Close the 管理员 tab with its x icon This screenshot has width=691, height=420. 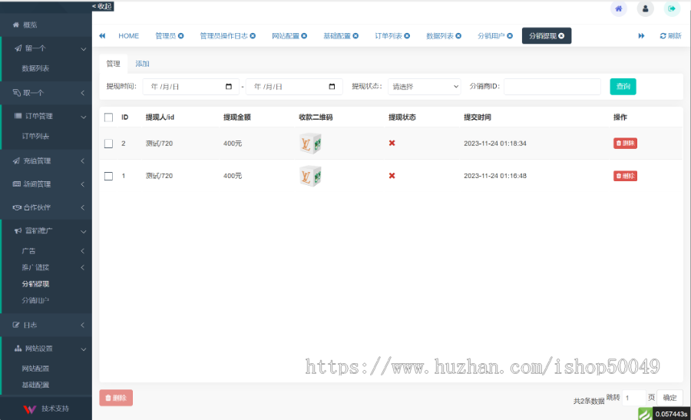pyautogui.click(x=180, y=35)
